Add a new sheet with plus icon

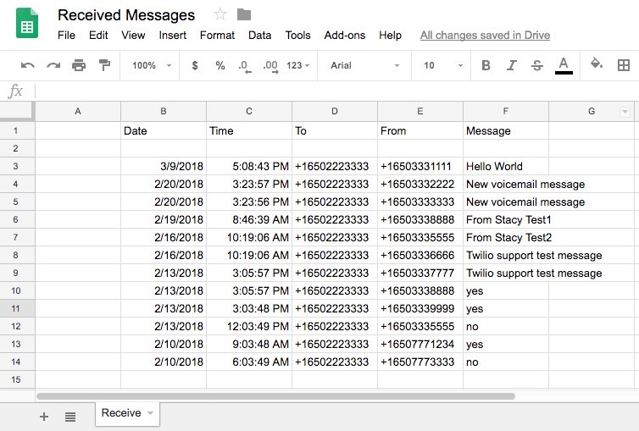(44, 417)
